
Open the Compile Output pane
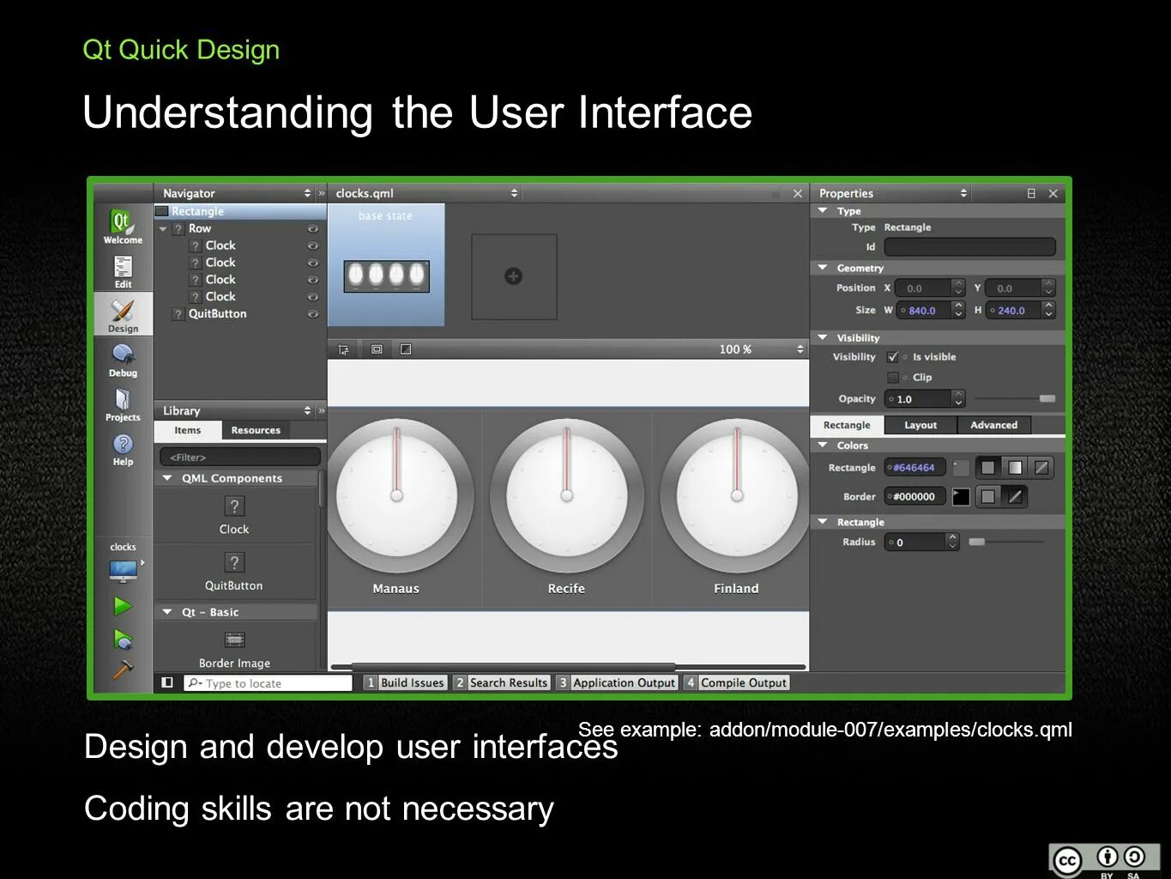tap(736, 682)
